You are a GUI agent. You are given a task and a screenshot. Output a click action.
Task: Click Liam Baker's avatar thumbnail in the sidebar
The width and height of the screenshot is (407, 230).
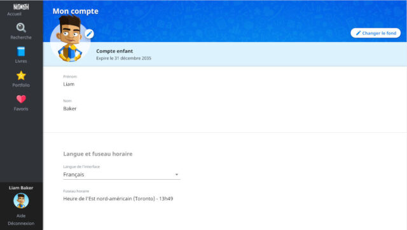point(21,201)
